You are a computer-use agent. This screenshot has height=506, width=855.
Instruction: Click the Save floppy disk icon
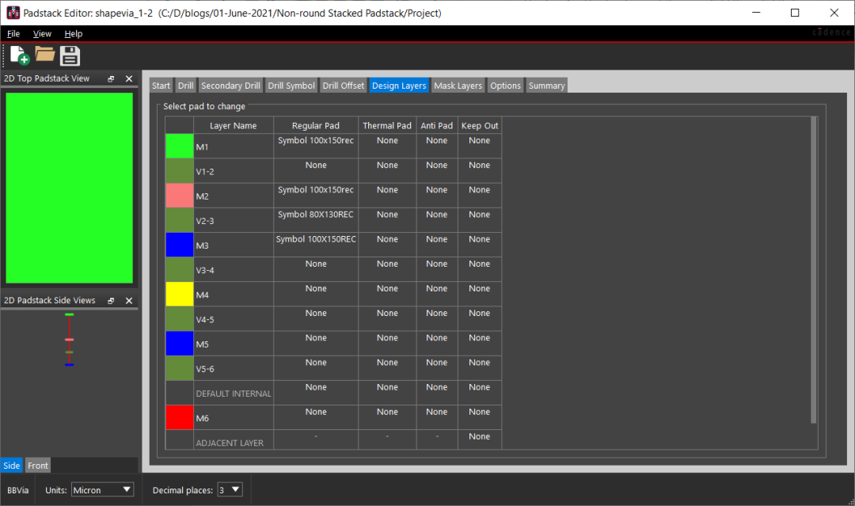[70, 55]
